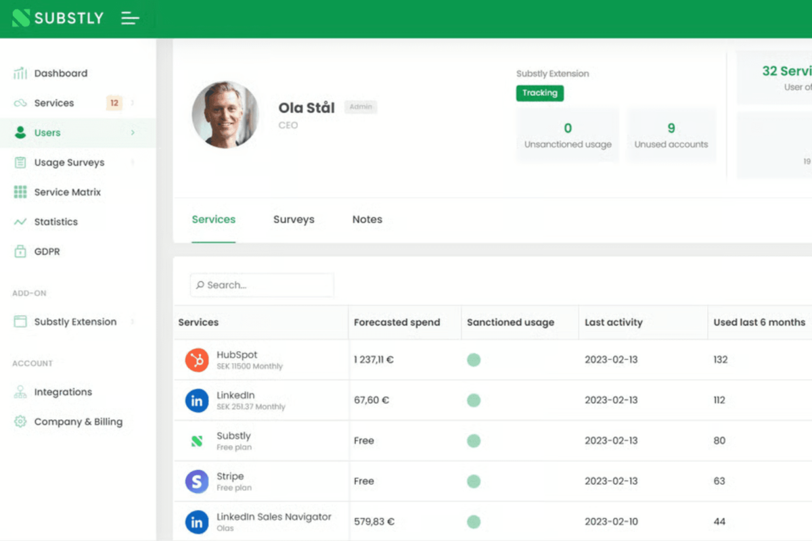Click the search magnifier icon
Image resolution: width=812 pixels, height=541 pixels.
point(200,285)
